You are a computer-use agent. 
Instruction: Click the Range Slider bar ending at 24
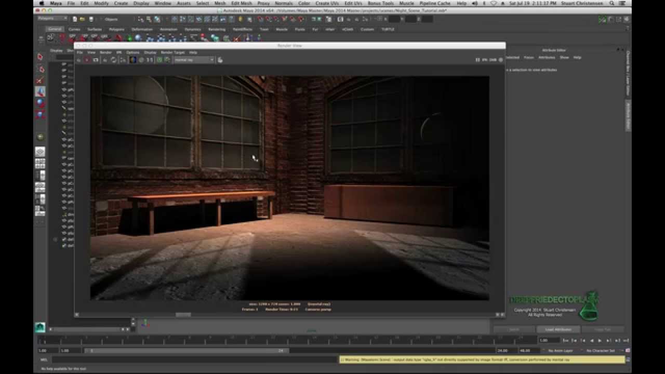[186, 351]
